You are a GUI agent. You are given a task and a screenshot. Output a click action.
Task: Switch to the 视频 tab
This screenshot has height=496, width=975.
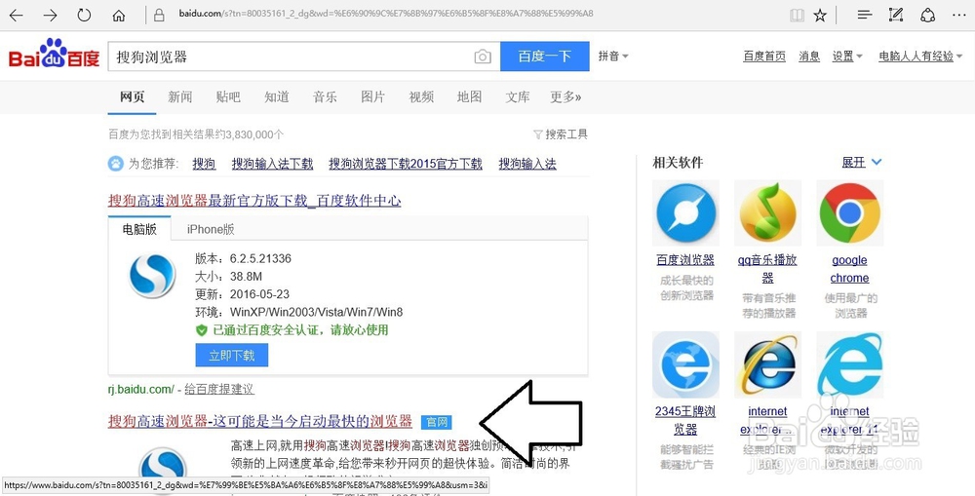pyautogui.click(x=421, y=96)
